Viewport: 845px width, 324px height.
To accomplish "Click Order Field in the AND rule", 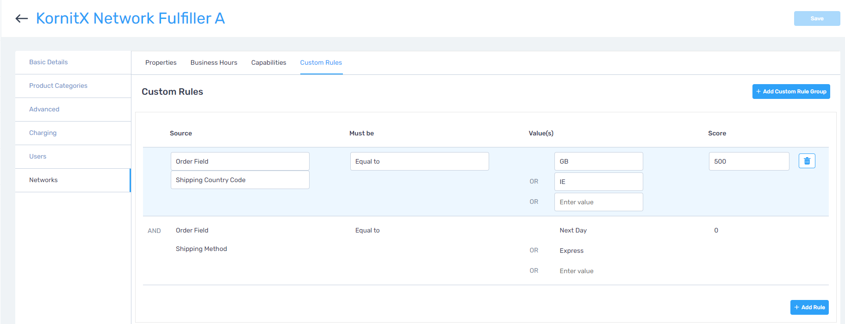I will click(x=192, y=230).
